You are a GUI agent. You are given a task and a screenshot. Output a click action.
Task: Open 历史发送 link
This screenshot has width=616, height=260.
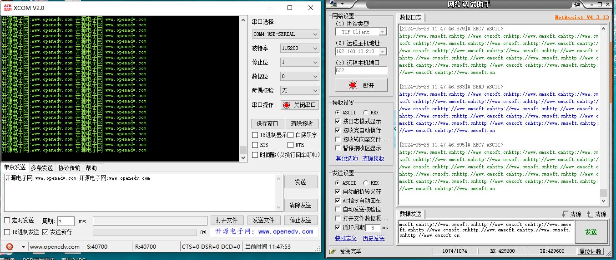(x=374, y=238)
